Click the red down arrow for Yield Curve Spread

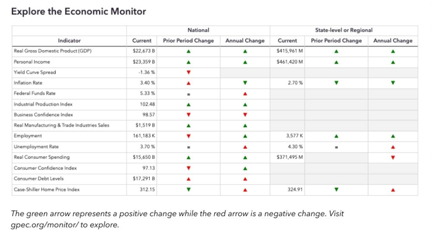(x=188, y=72)
